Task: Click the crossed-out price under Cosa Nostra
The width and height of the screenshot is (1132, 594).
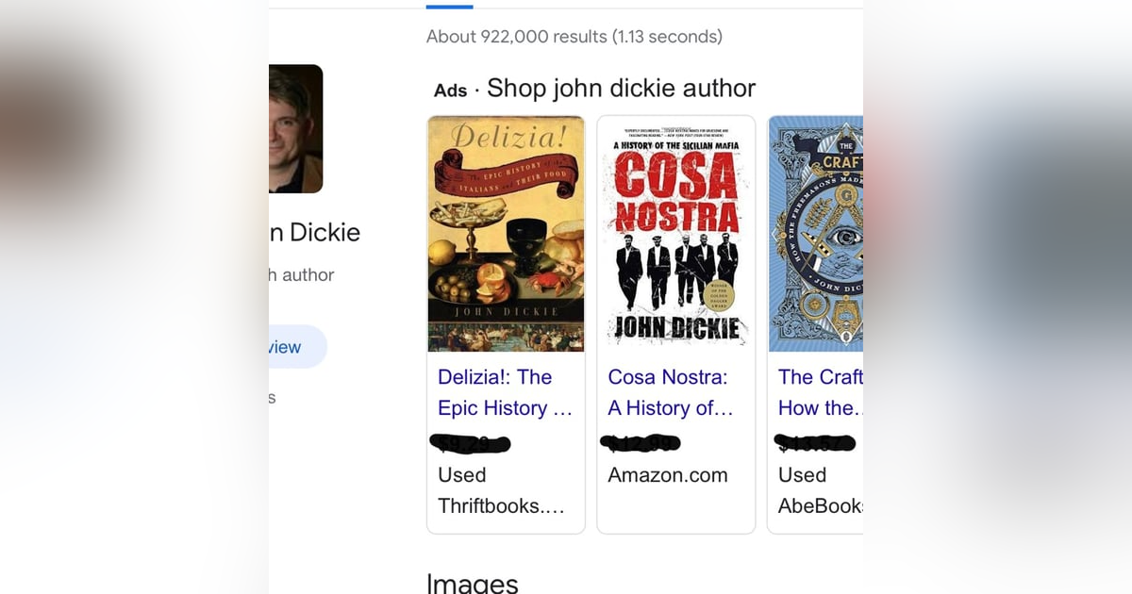Action: pyautogui.click(x=641, y=443)
